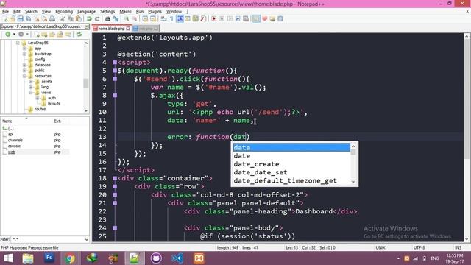Open the Plugins menu

(x=155, y=12)
